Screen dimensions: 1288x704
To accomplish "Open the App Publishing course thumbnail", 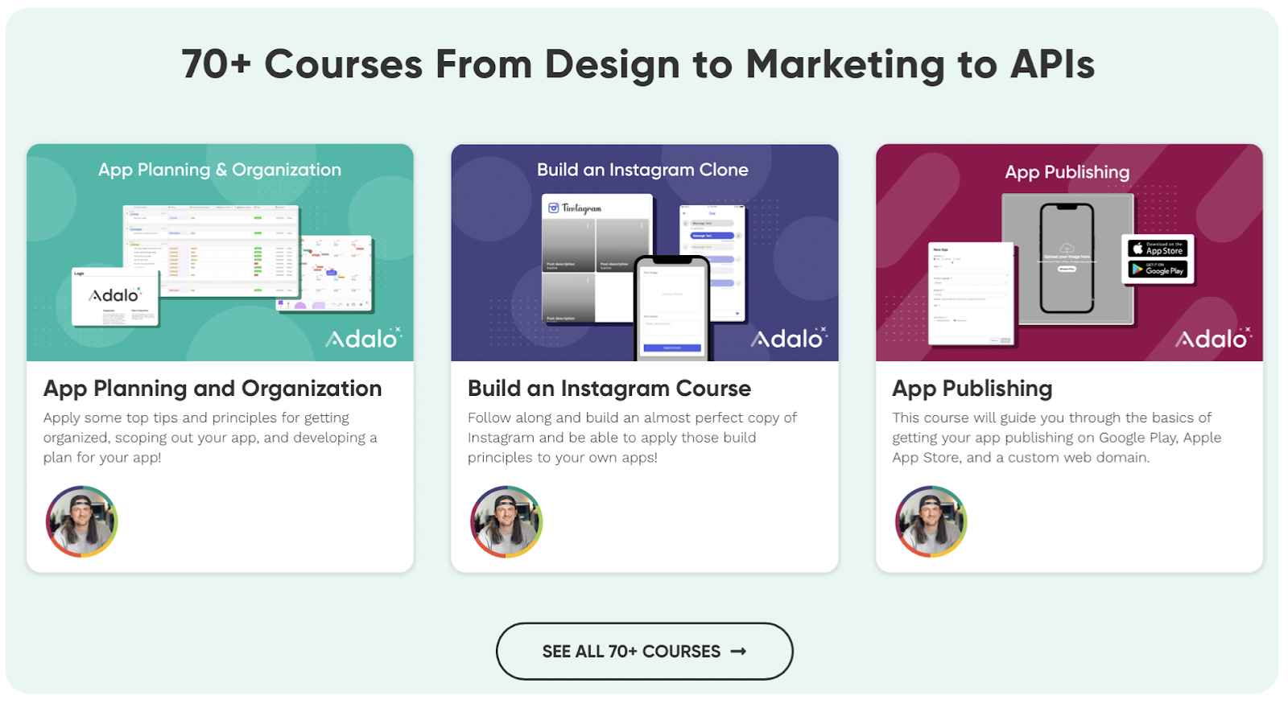I will click(1069, 253).
